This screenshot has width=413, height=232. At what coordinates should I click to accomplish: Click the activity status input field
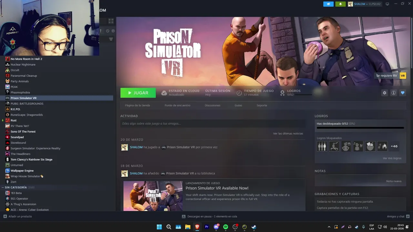[213, 123]
